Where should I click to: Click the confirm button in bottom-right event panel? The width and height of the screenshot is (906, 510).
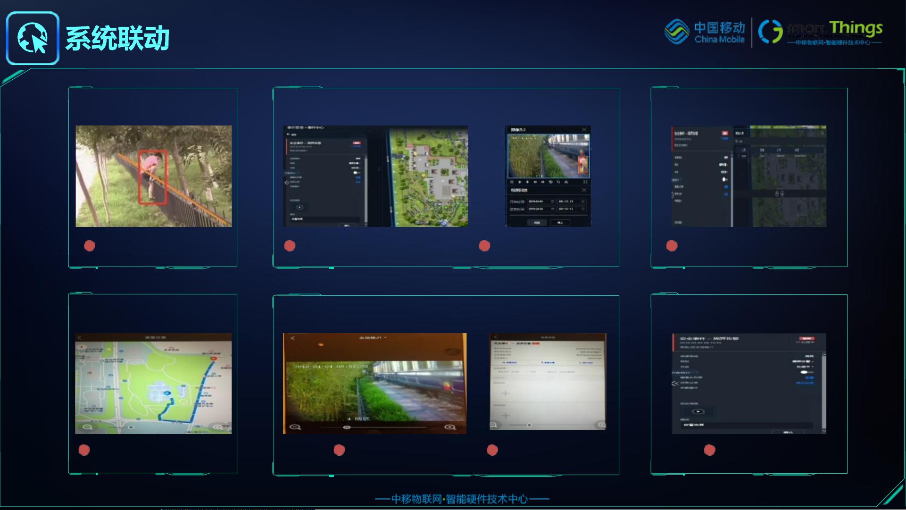coord(788,432)
